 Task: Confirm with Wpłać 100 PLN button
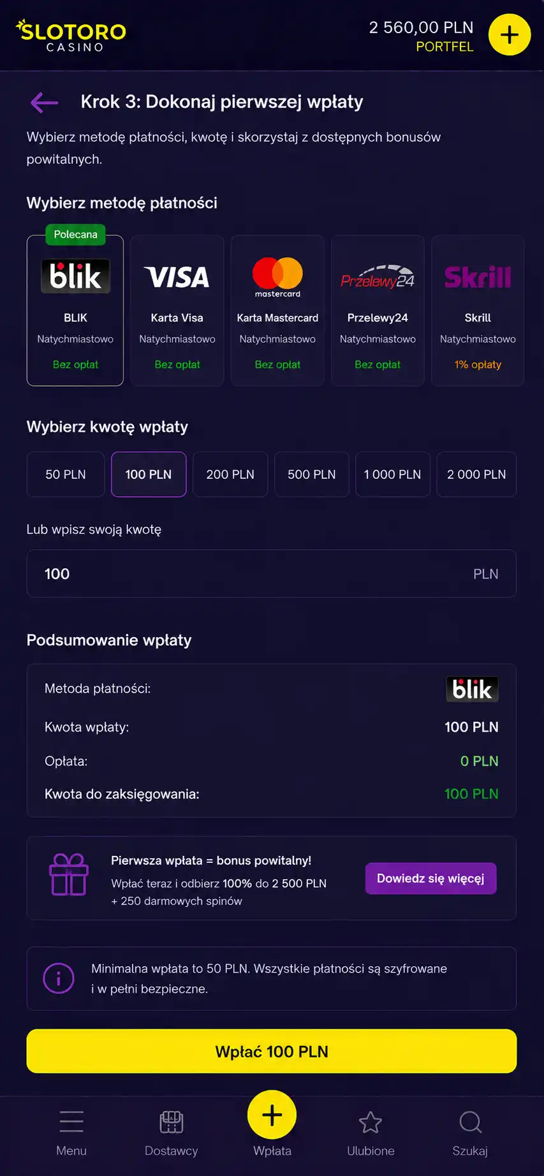click(x=272, y=1052)
